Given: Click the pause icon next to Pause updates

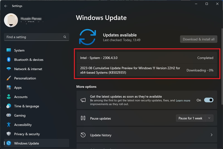Looking at the screenshot, I should tap(83, 118).
